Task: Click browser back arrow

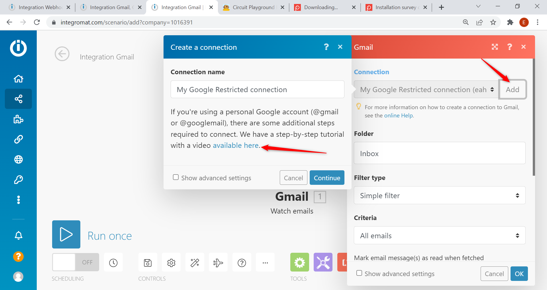Action: (9, 22)
